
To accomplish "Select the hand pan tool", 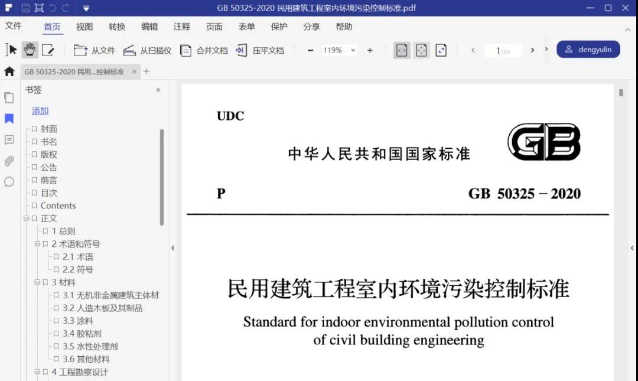I will pos(30,50).
